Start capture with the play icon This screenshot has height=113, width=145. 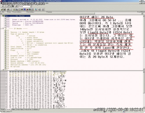coord(3,6)
